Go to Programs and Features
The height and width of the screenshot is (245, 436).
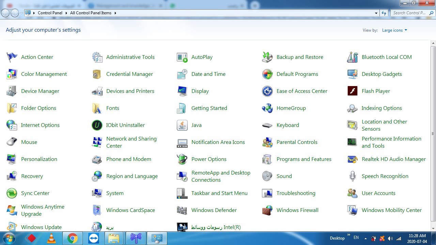[304, 159]
